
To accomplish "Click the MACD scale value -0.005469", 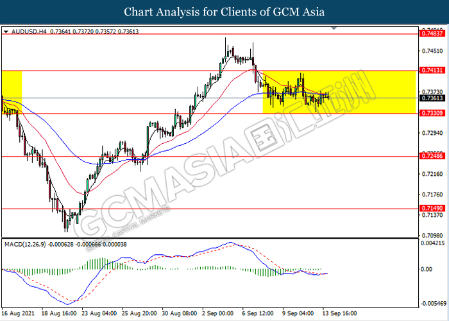I will coord(432,304).
